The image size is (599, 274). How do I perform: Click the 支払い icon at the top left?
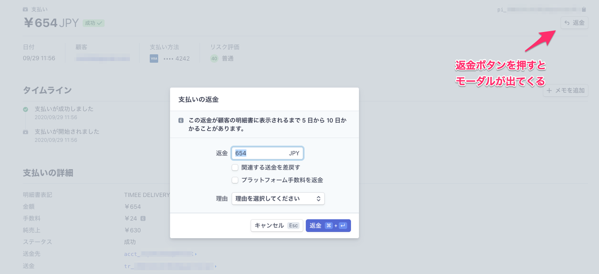(26, 9)
